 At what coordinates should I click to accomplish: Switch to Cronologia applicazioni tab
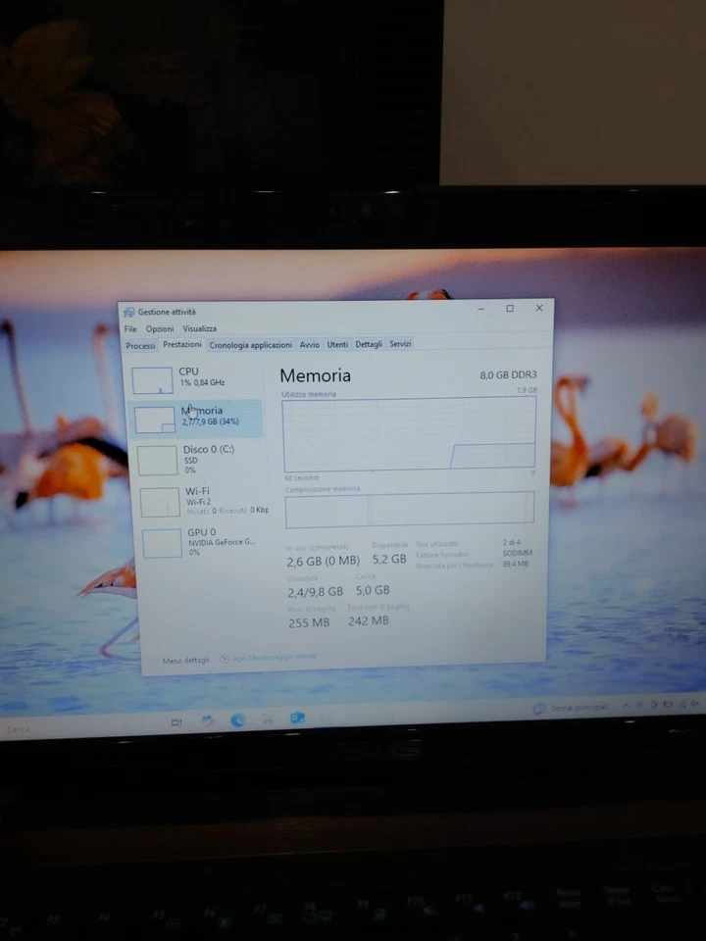coord(250,345)
